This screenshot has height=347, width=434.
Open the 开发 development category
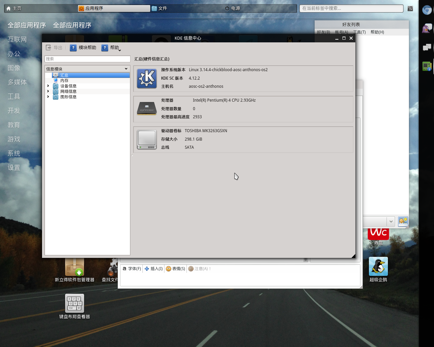(x=14, y=111)
